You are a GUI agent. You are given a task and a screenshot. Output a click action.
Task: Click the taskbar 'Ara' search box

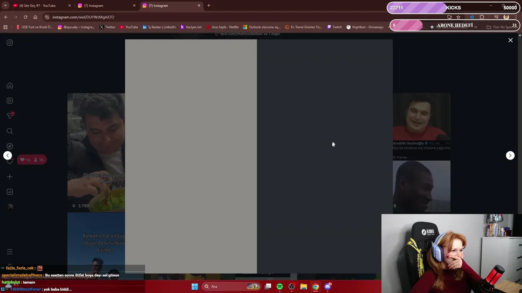[x=232, y=286]
